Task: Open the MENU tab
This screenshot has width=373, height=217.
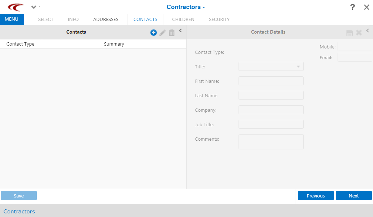Action: (x=12, y=19)
